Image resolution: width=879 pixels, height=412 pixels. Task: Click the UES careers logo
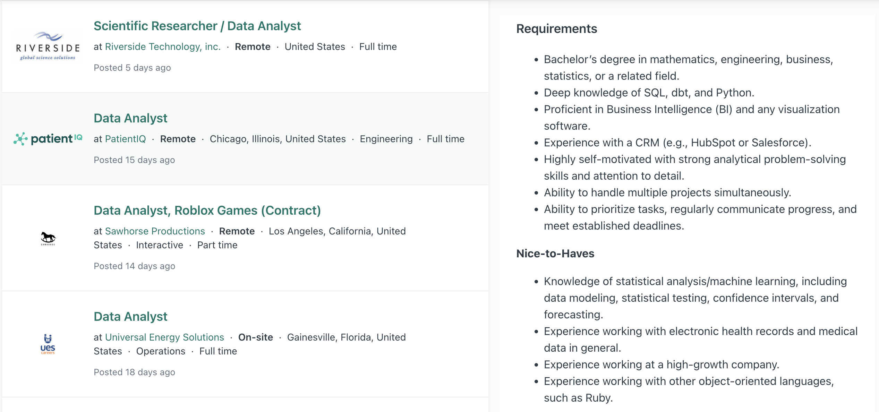[48, 344]
